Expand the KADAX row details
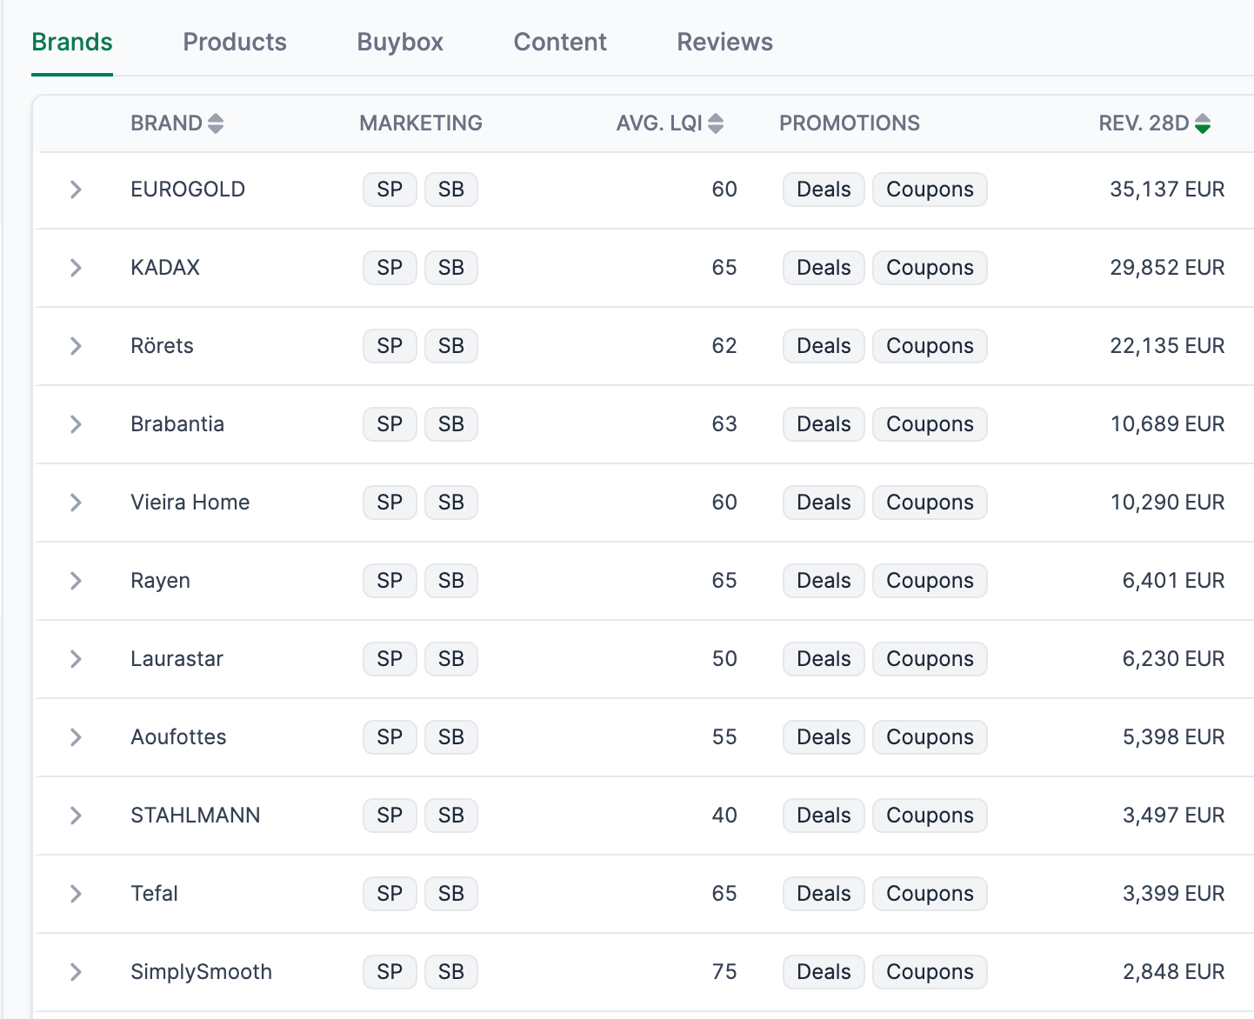The width and height of the screenshot is (1254, 1019). click(75, 267)
